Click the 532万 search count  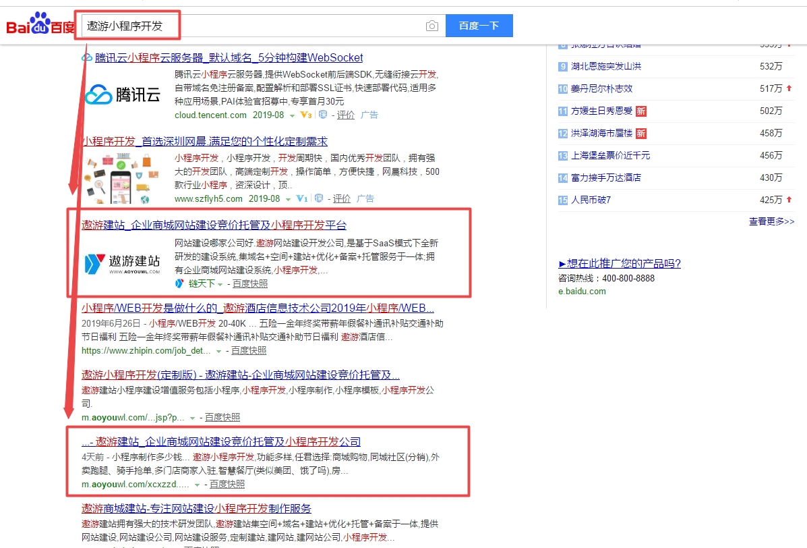tap(771, 66)
